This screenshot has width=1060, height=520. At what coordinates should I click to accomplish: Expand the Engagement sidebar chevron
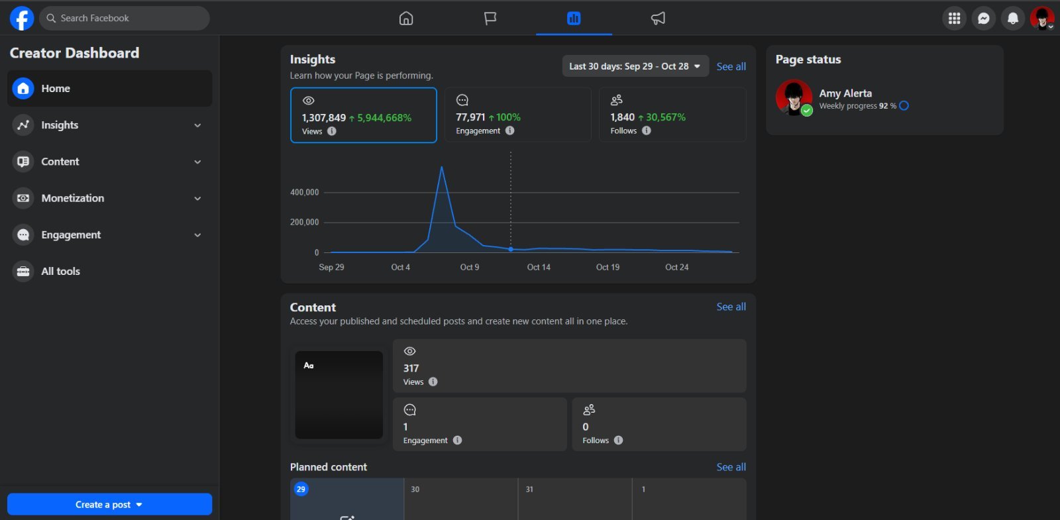point(197,234)
